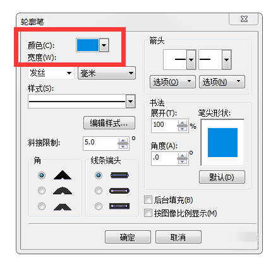Pick the extended square line cap icon
Screen dimensions: 278x258
click(119, 206)
